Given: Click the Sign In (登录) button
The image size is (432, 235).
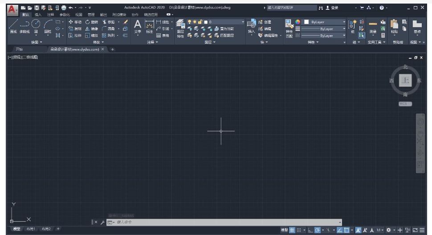Looking at the screenshot, I should (x=332, y=8).
